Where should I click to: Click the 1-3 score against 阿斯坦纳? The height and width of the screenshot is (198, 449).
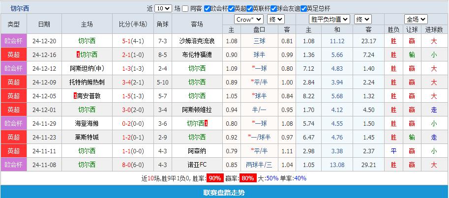coord(126,68)
